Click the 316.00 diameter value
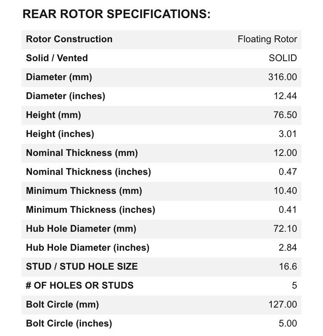Screen dimensions: 323x336 click(x=283, y=77)
